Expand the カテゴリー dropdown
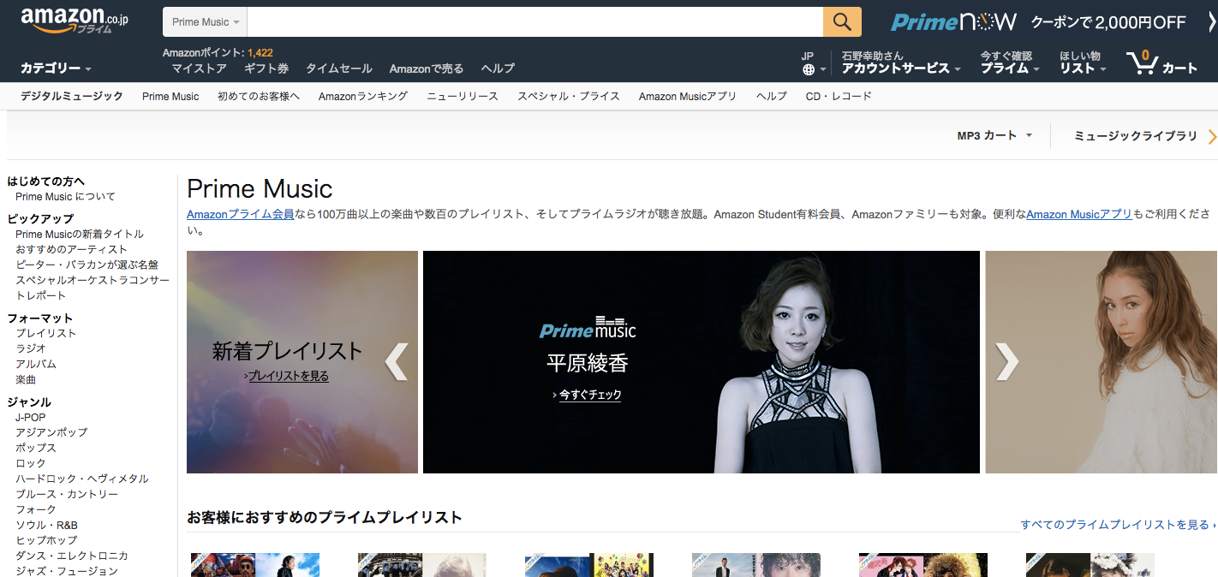1218x577 pixels. (56, 68)
